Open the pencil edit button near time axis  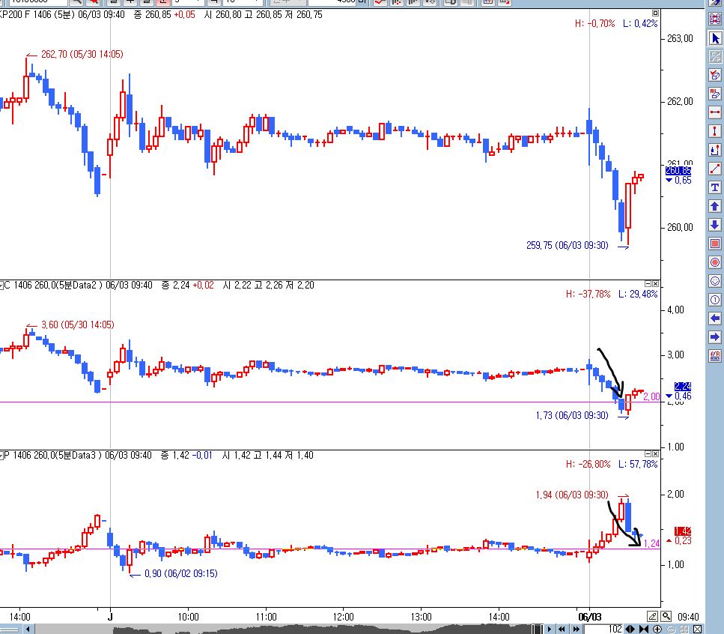click(x=652, y=616)
